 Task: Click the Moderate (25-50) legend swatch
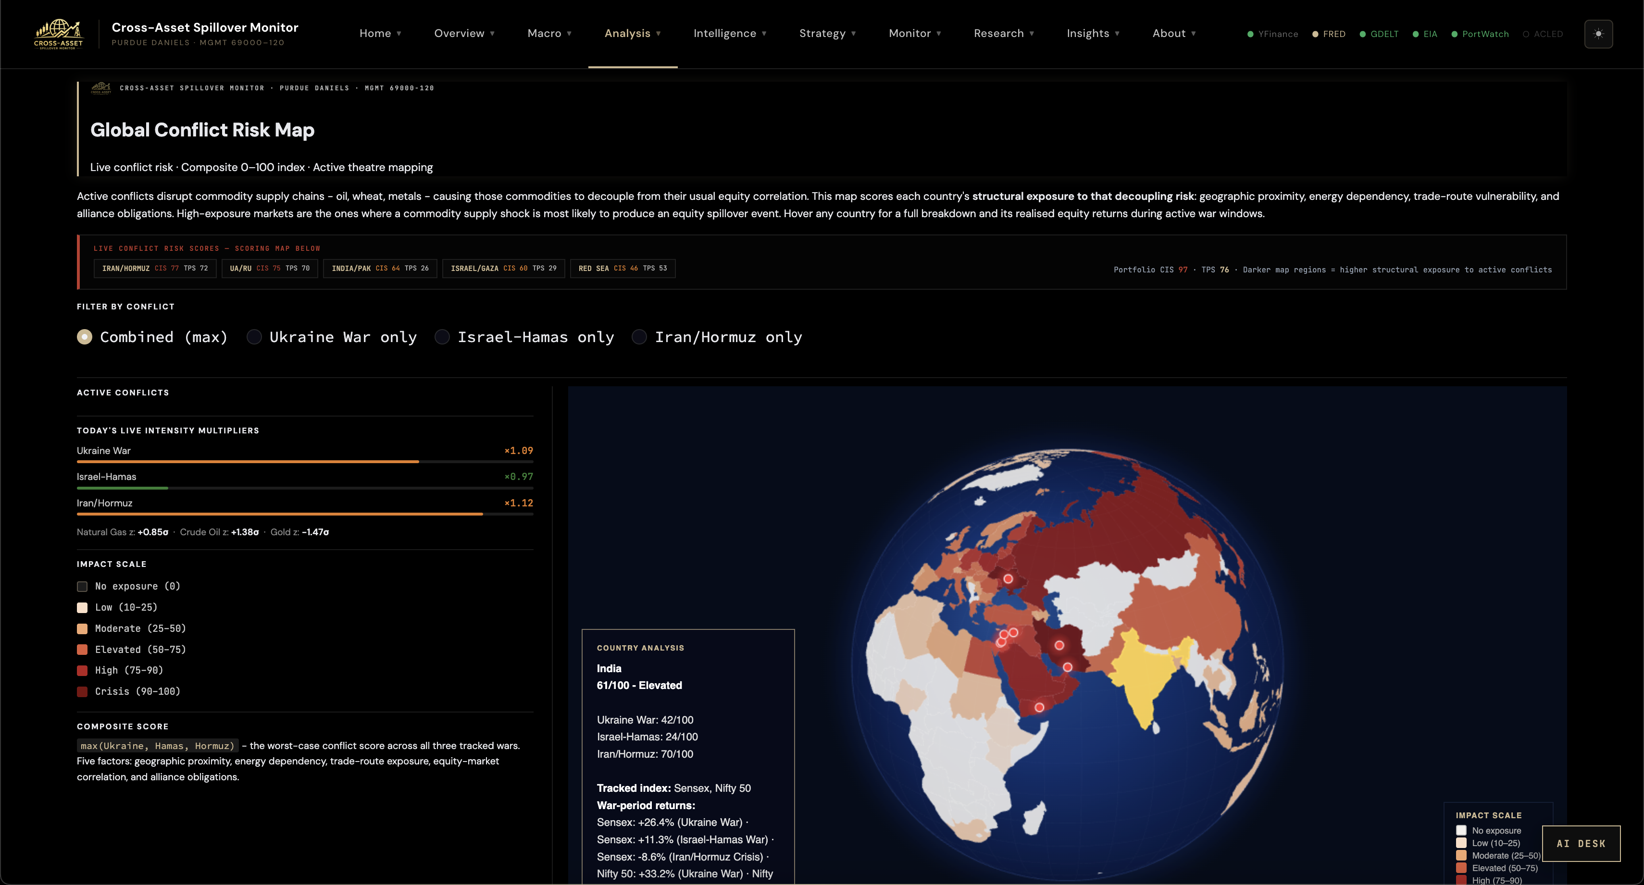coord(82,628)
